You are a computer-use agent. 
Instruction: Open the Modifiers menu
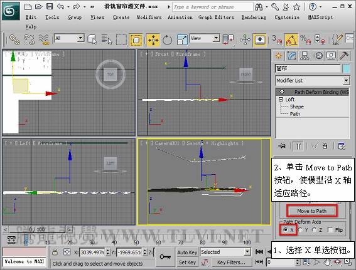coord(149,17)
